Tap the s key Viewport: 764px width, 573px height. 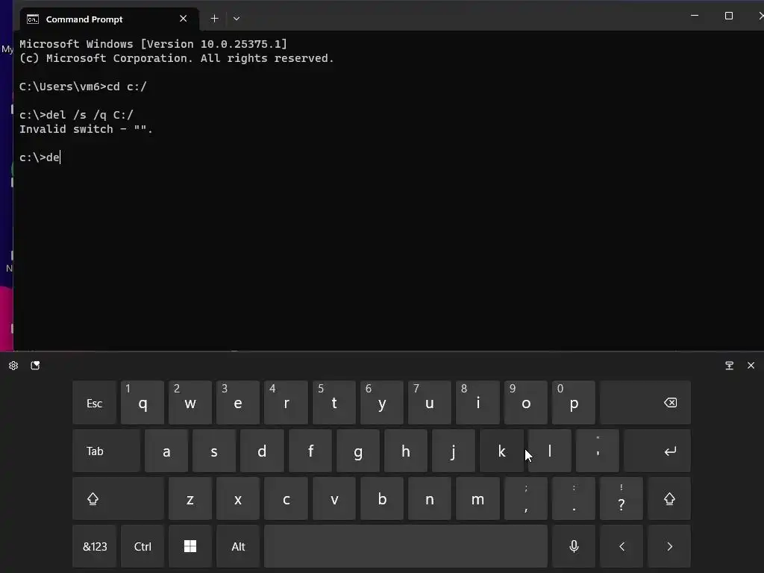214,451
